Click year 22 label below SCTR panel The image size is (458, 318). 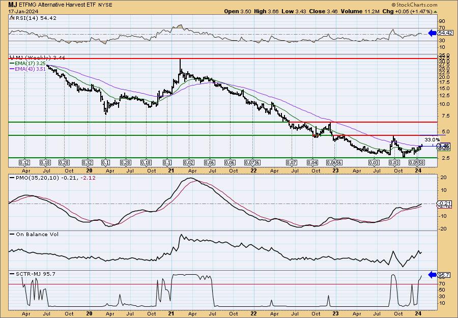pos(253,313)
